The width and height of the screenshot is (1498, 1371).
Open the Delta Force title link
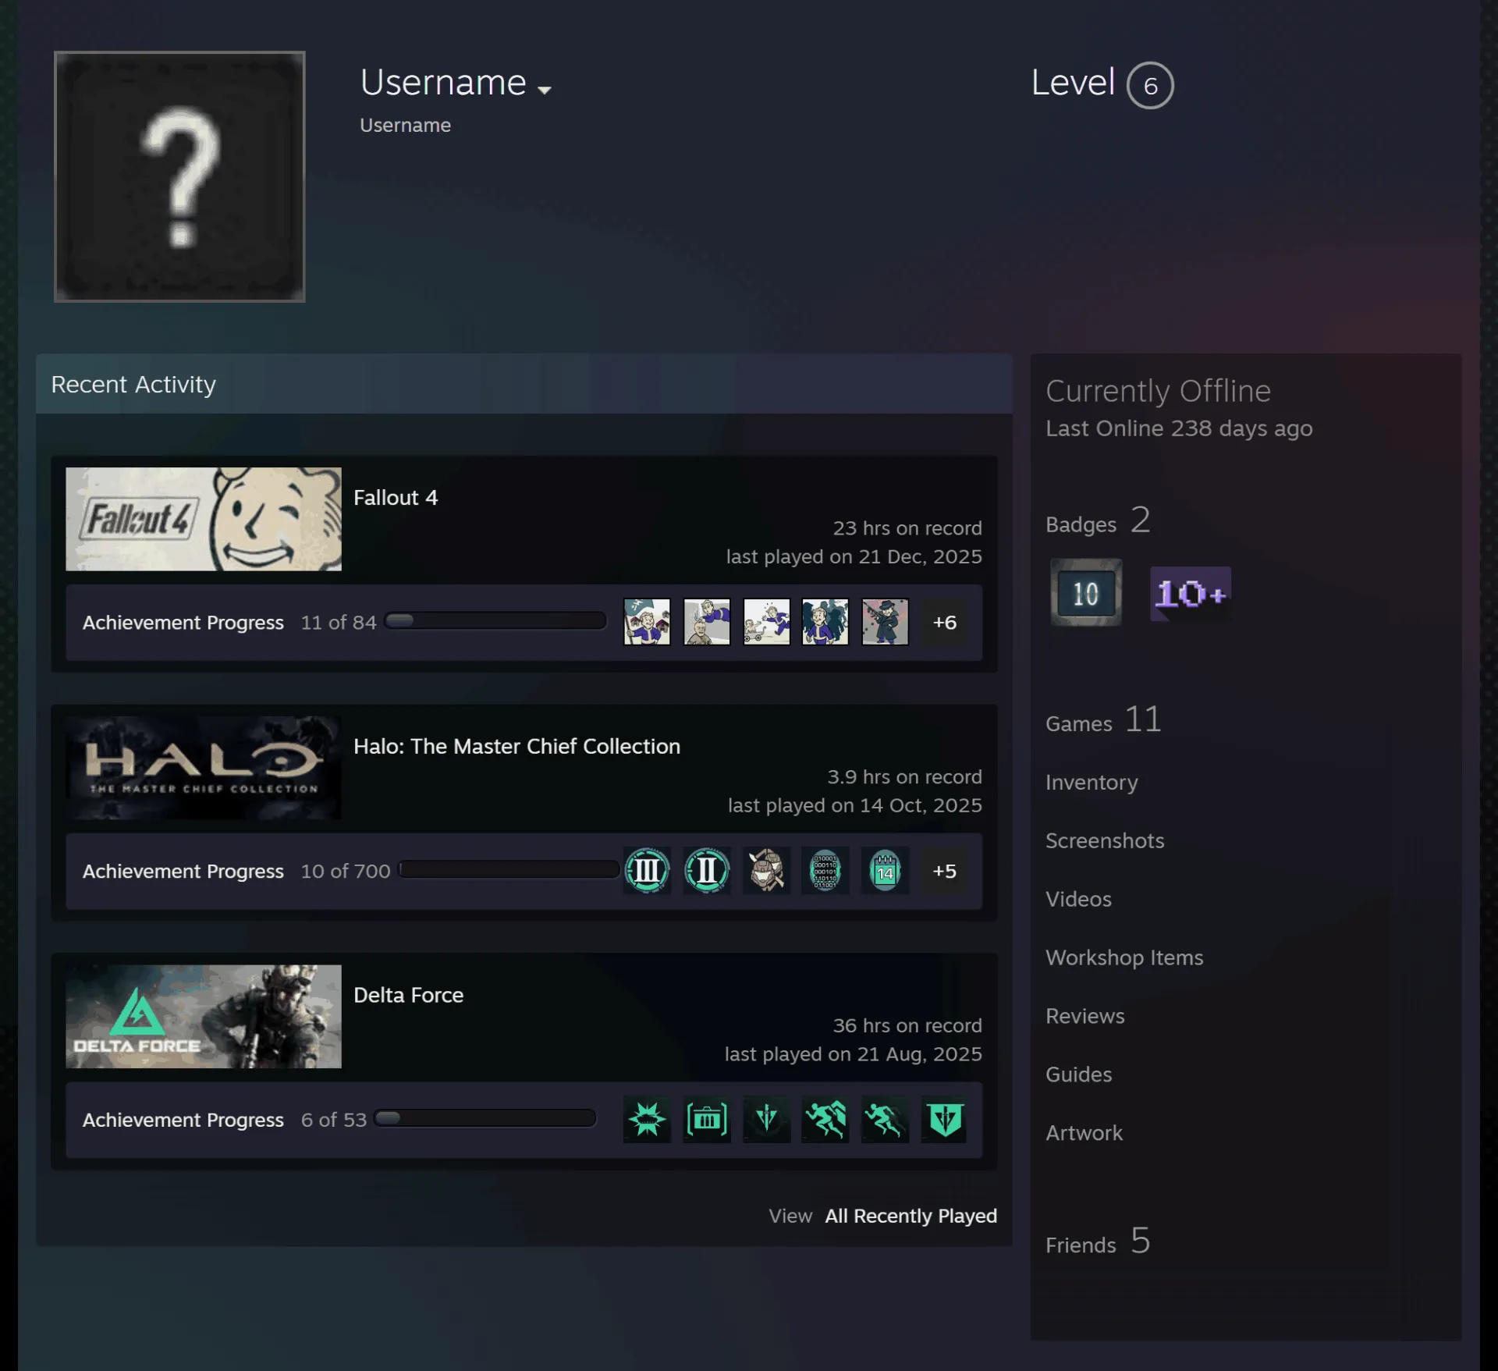(x=408, y=995)
